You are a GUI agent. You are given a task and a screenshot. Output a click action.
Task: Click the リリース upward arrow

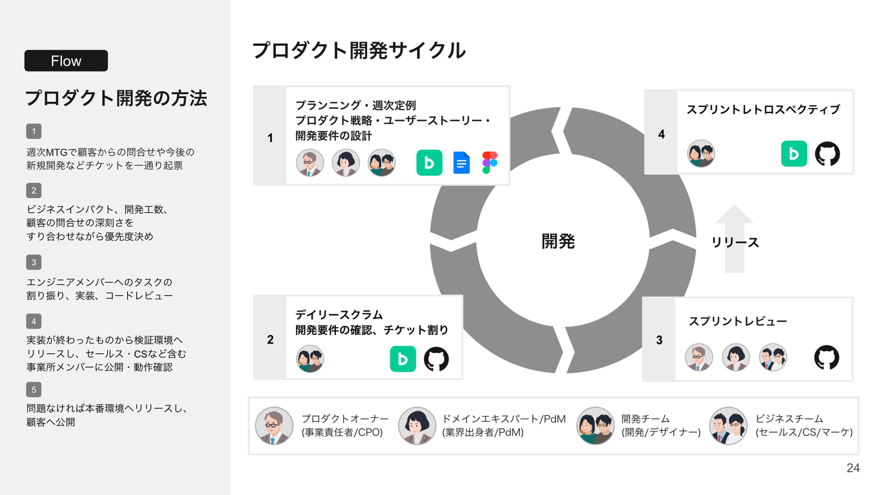pos(735,238)
